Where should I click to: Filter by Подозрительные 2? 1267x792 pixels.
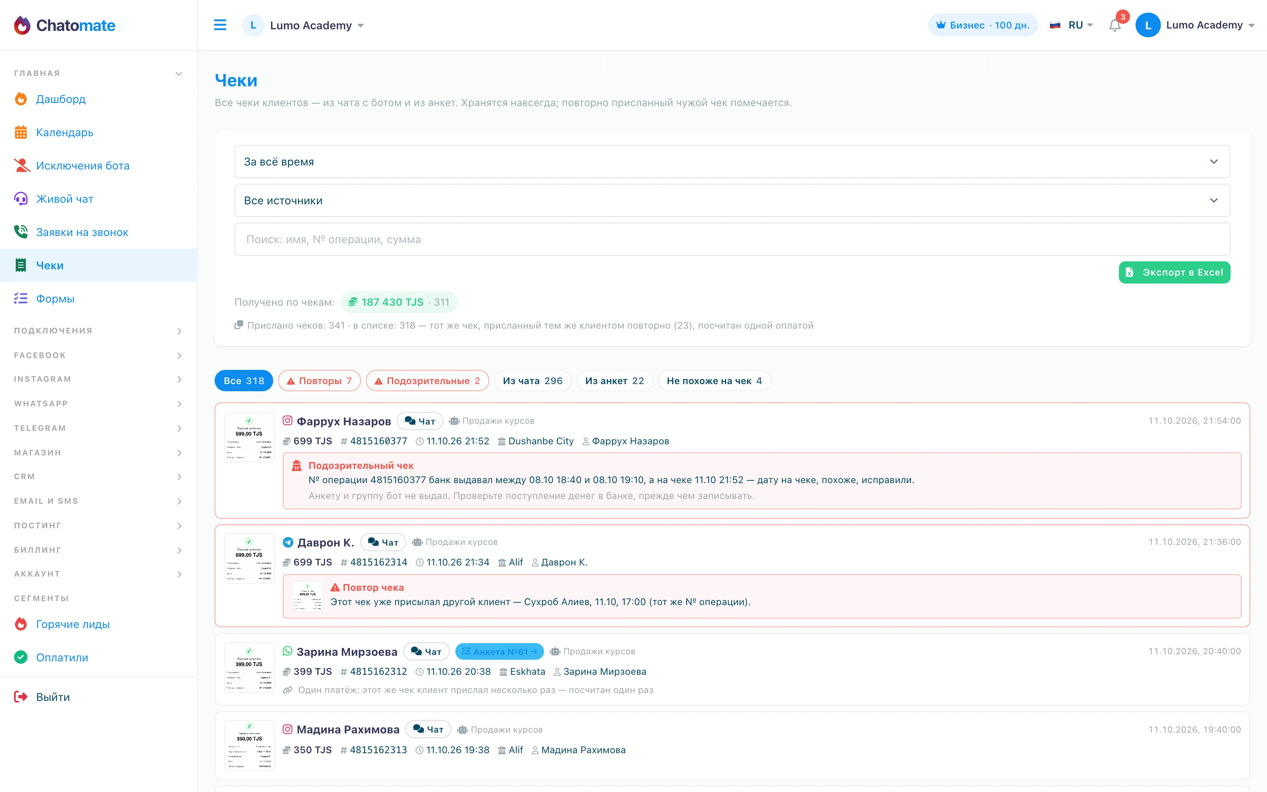427,381
